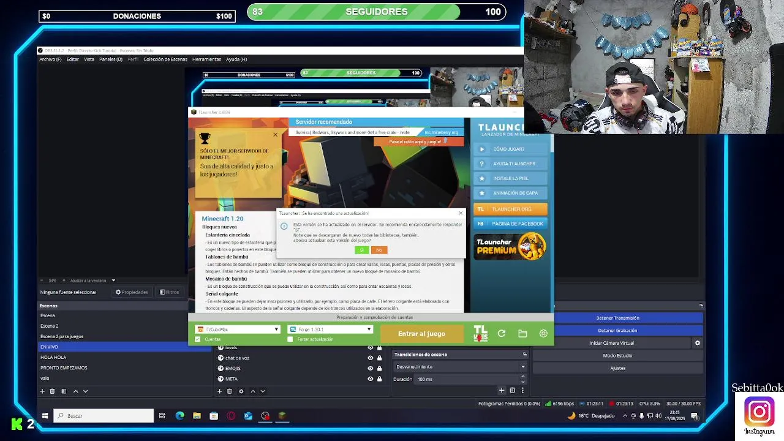The image size is (784, 441).
Task: Enable Forzar actualización checkbox
Action: 290,339
